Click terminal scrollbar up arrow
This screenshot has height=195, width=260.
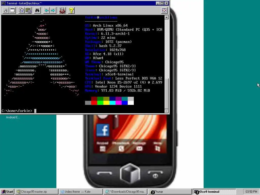(167, 17)
